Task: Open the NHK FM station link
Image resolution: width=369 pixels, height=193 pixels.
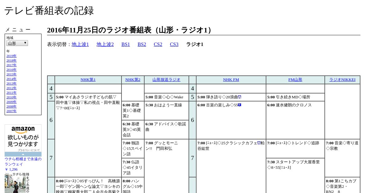Action: 231,80
